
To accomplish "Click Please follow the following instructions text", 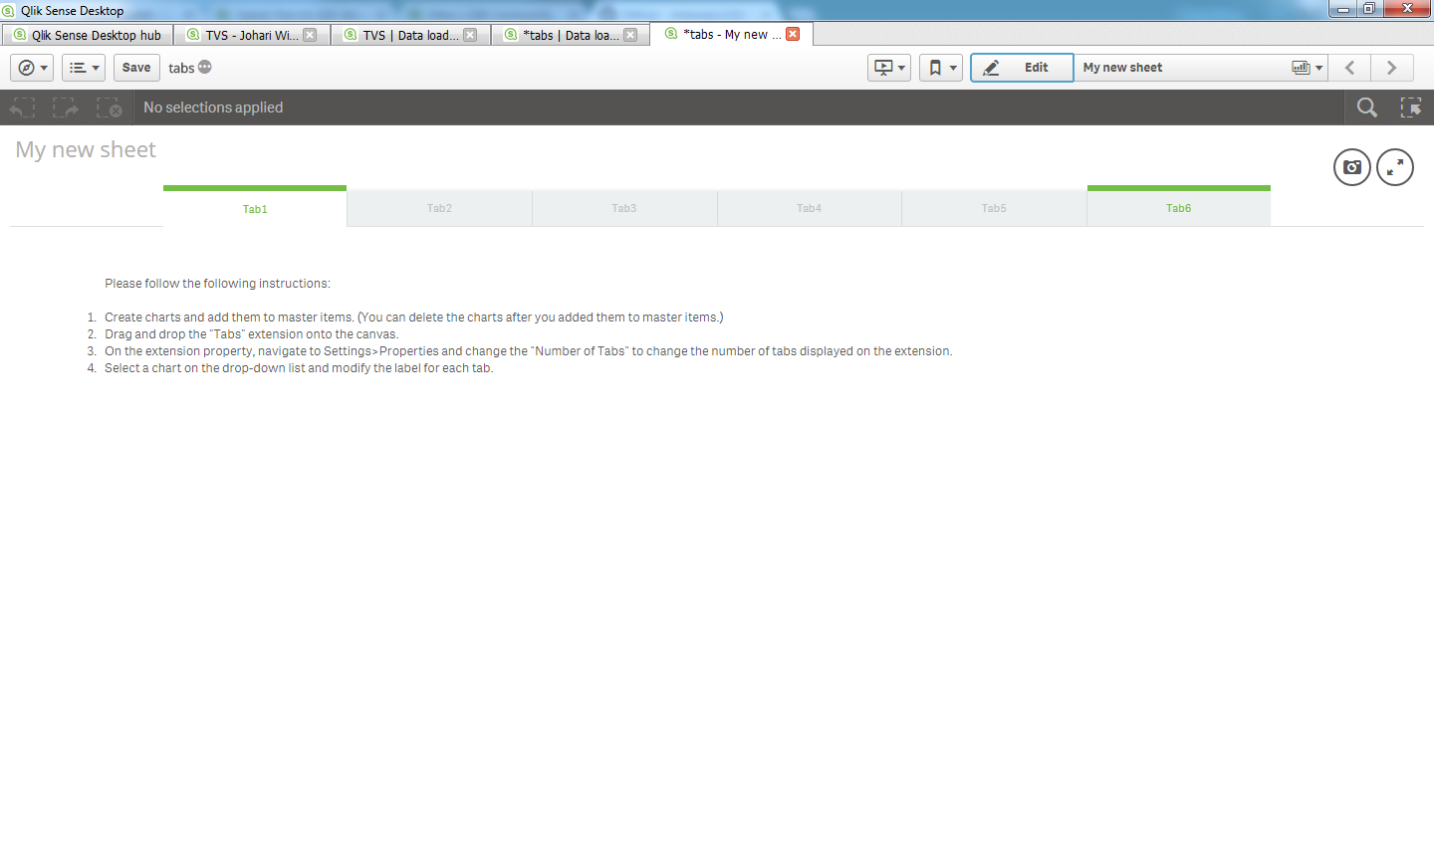I will (217, 284).
